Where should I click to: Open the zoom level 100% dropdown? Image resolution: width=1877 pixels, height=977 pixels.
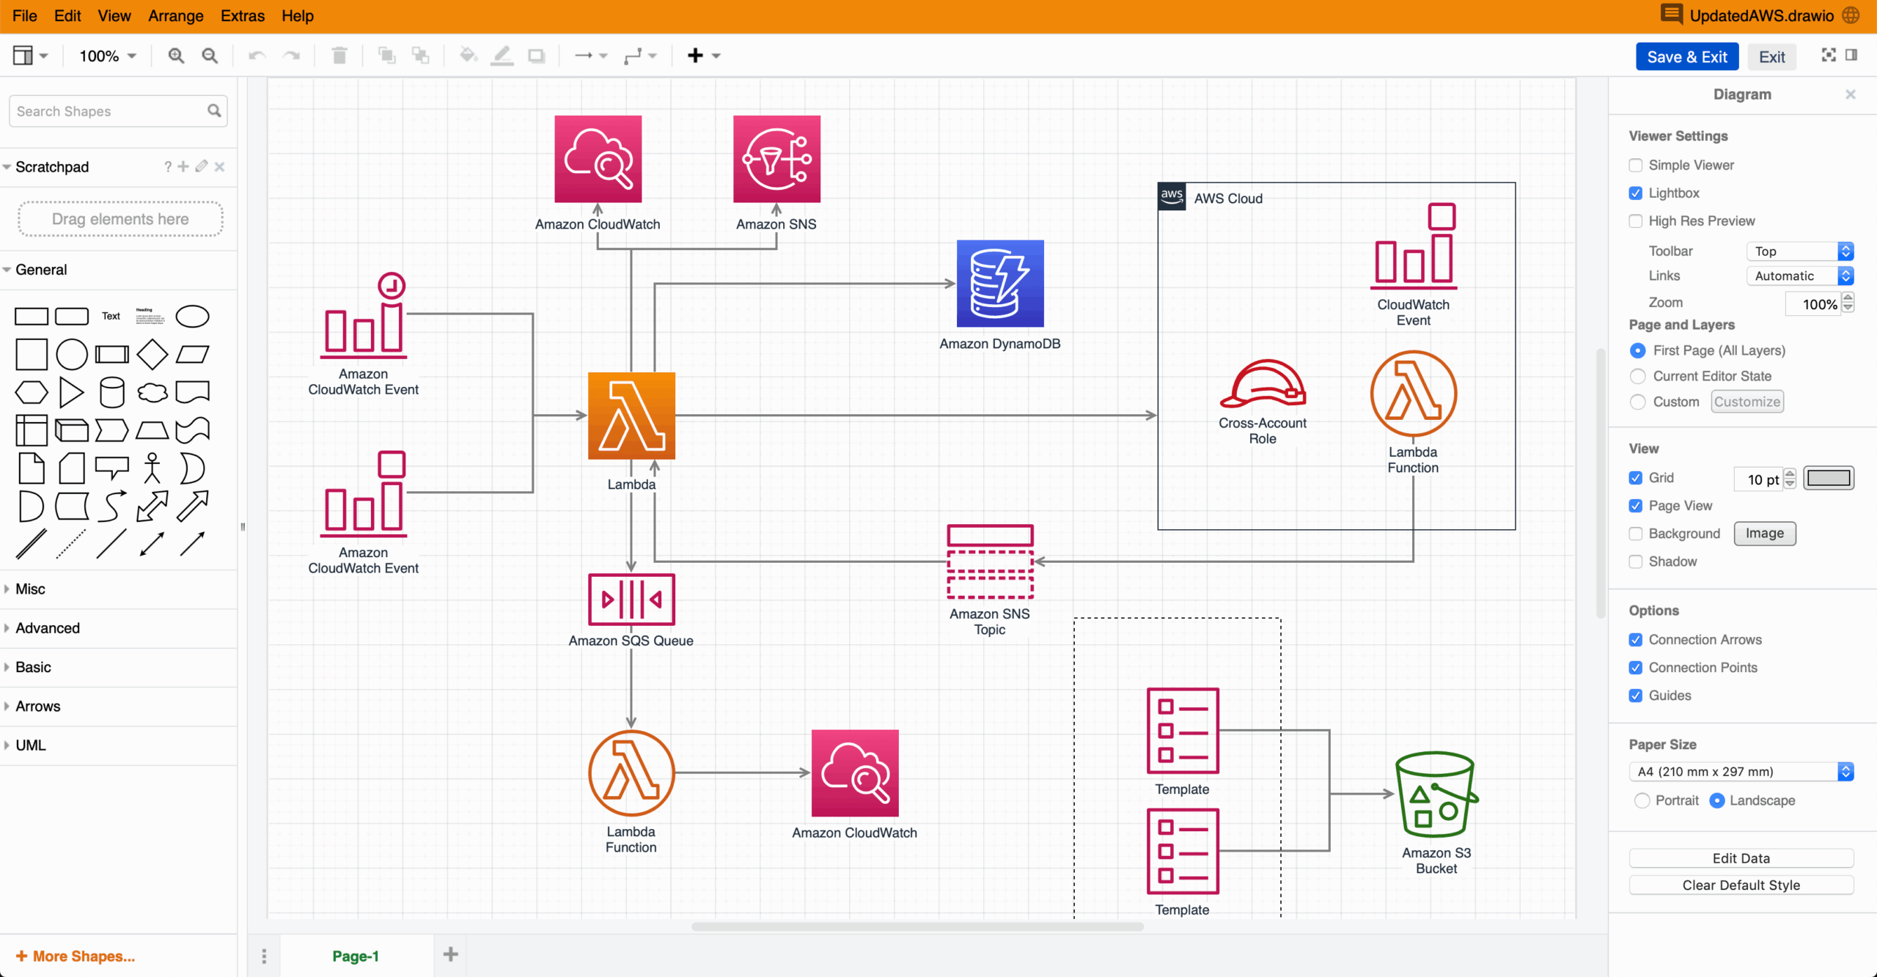(108, 56)
